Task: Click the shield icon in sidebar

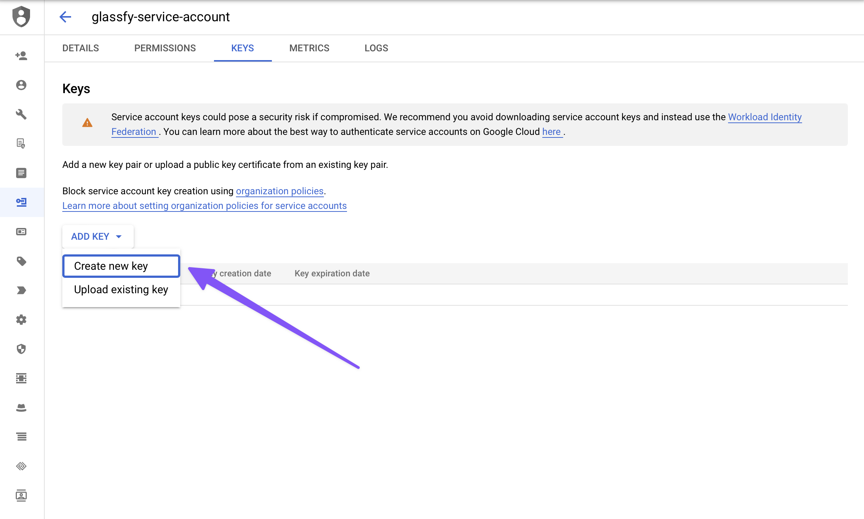Action: click(x=21, y=349)
